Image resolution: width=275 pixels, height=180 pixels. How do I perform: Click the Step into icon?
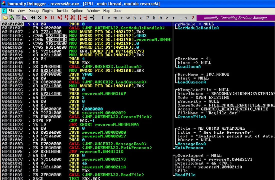tap(59, 18)
